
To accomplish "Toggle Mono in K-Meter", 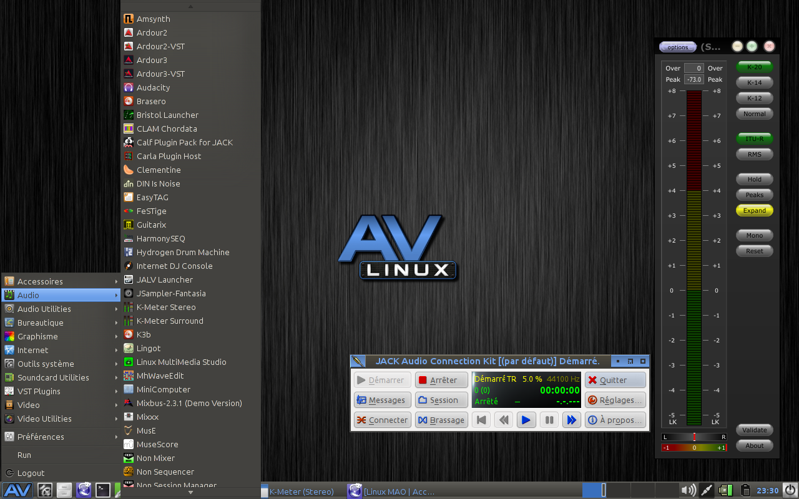I will [x=755, y=235].
